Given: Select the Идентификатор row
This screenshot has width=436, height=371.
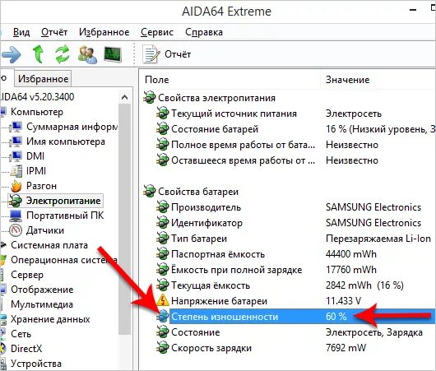Looking at the screenshot, I should pos(290,223).
